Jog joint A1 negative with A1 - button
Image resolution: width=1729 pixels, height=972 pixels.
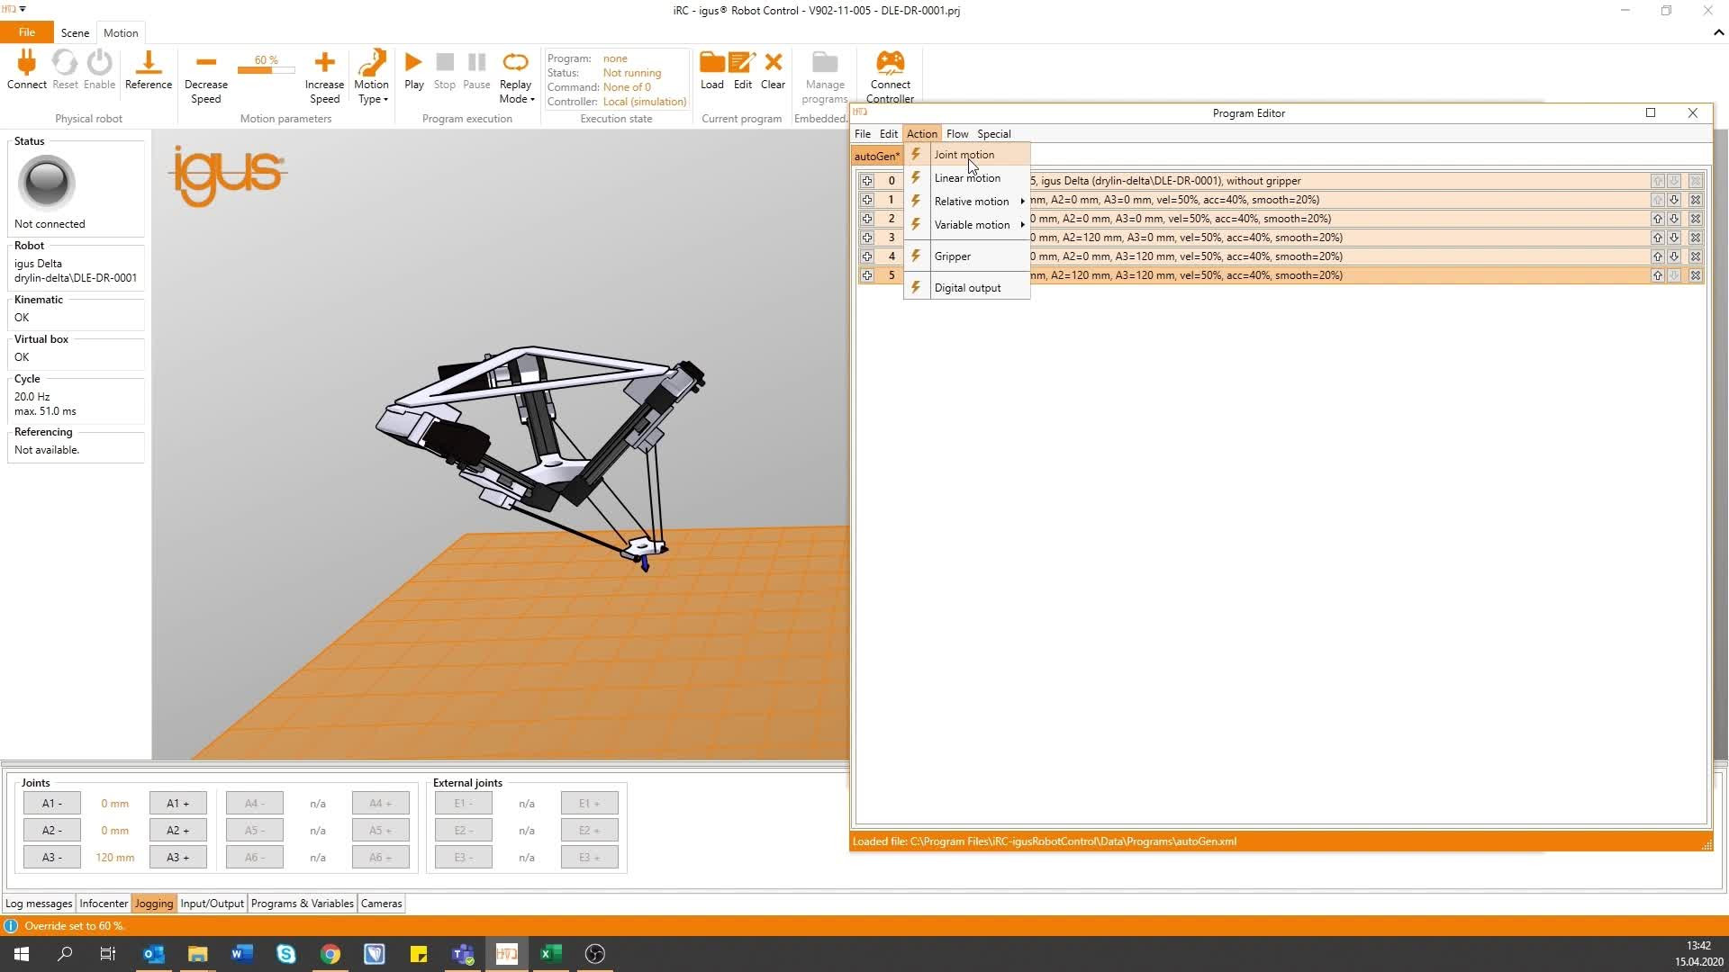(52, 804)
